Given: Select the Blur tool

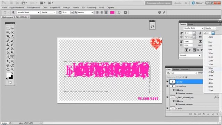Looking at the screenshot, I should pos(8,53).
